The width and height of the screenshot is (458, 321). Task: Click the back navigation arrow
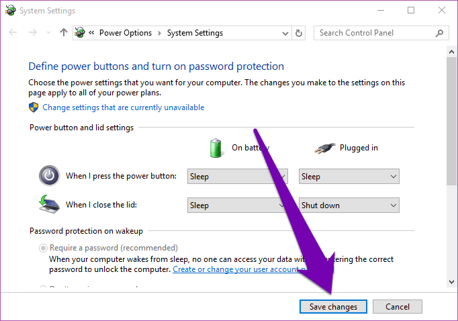click(x=13, y=32)
